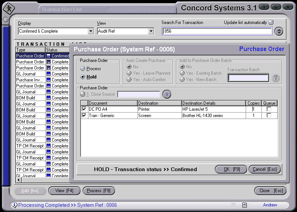The height and width of the screenshot is (212, 297).
Task: Select the Purchase Inv... transaction row
Action: pyautogui.click(x=42, y=80)
